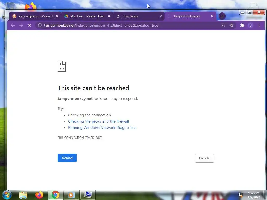Close the My Drive tab
The width and height of the screenshot is (267, 200).
point(109,16)
